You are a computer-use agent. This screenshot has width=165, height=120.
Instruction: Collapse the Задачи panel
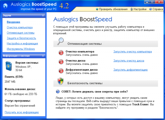coord(43,16)
